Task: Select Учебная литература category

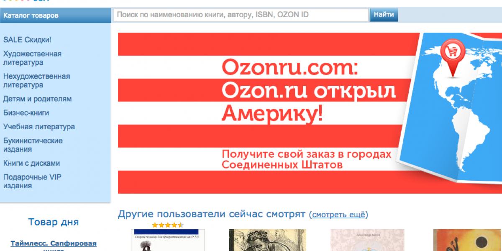Action: click(39, 127)
